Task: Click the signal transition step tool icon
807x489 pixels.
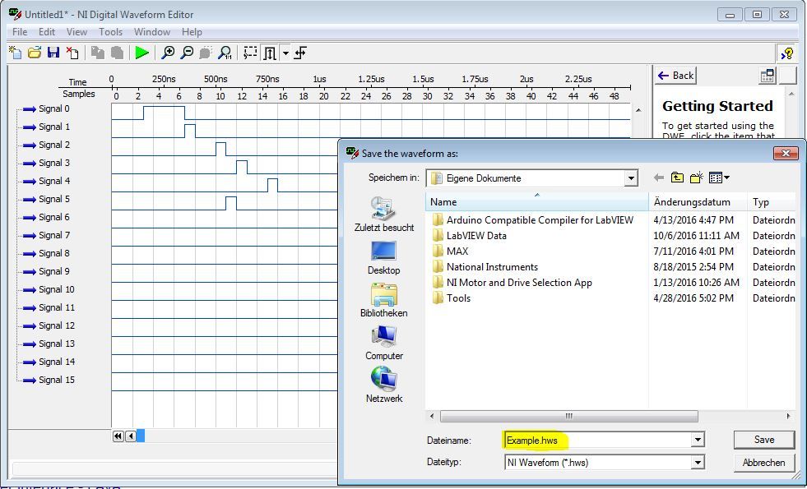Action: (x=300, y=53)
